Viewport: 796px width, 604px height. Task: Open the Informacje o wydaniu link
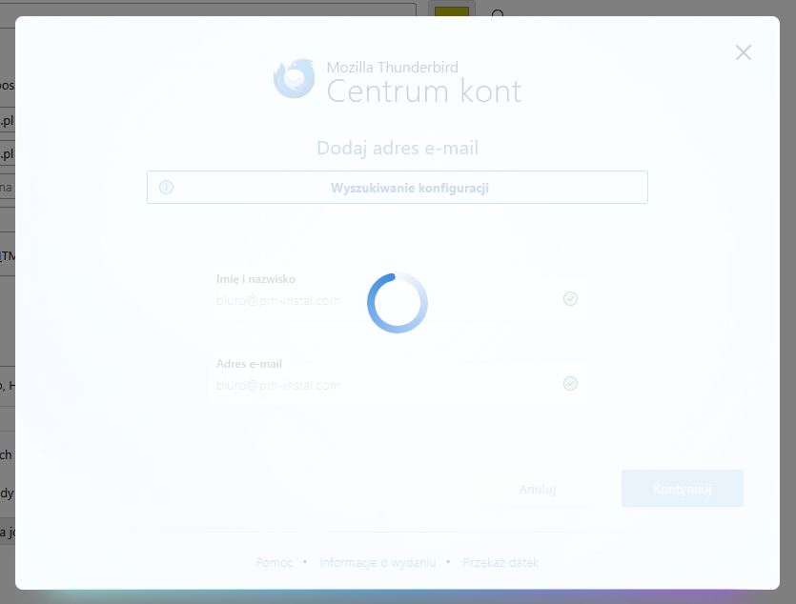click(x=378, y=562)
